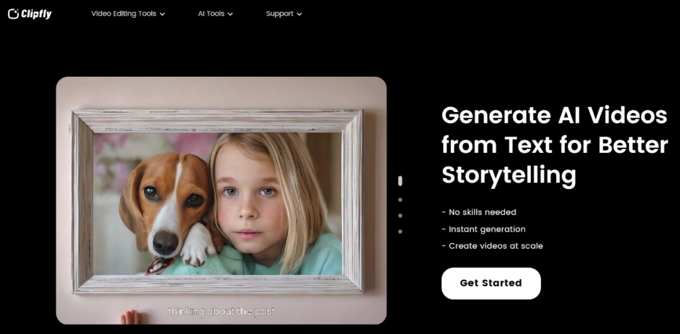Click the "No skills needed" bullet text

[479, 212]
